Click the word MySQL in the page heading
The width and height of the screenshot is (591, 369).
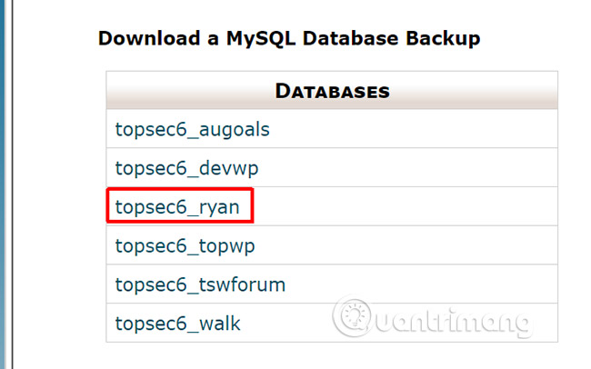tap(260, 38)
